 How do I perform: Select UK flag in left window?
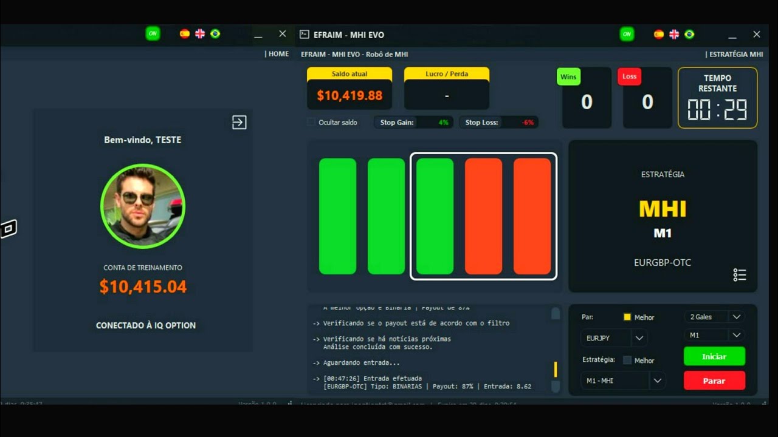click(200, 34)
